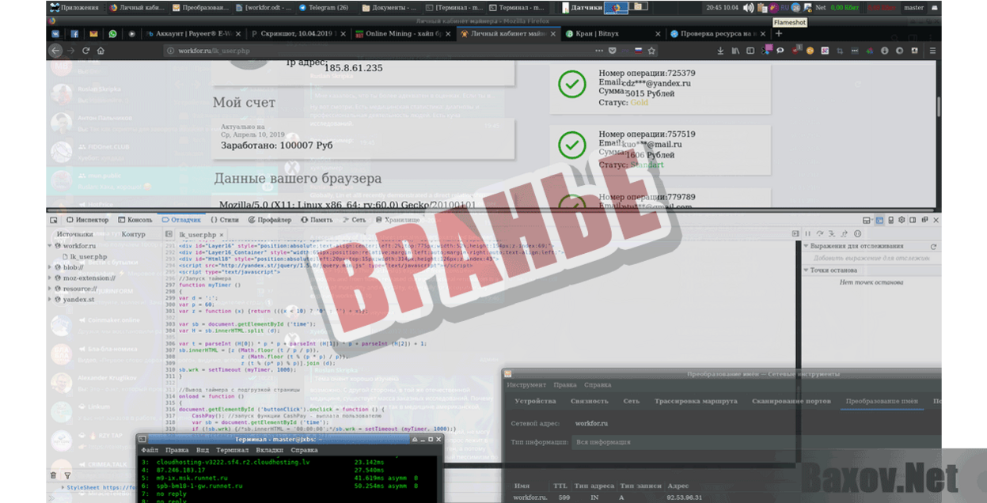This screenshot has width=987, height=503.
Task: Select the Скриншот, 10.04.2019 browser tab
Action: 299,34
